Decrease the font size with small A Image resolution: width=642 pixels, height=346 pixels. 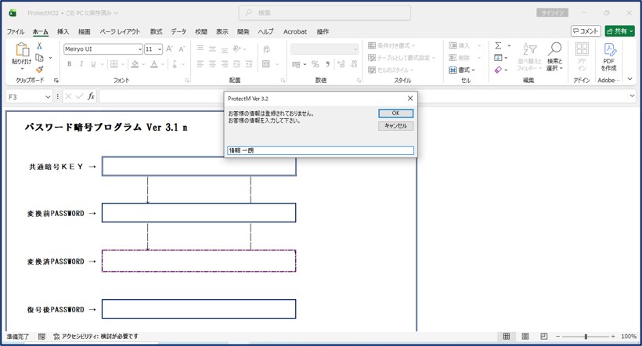pyautogui.click(x=182, y=49)
